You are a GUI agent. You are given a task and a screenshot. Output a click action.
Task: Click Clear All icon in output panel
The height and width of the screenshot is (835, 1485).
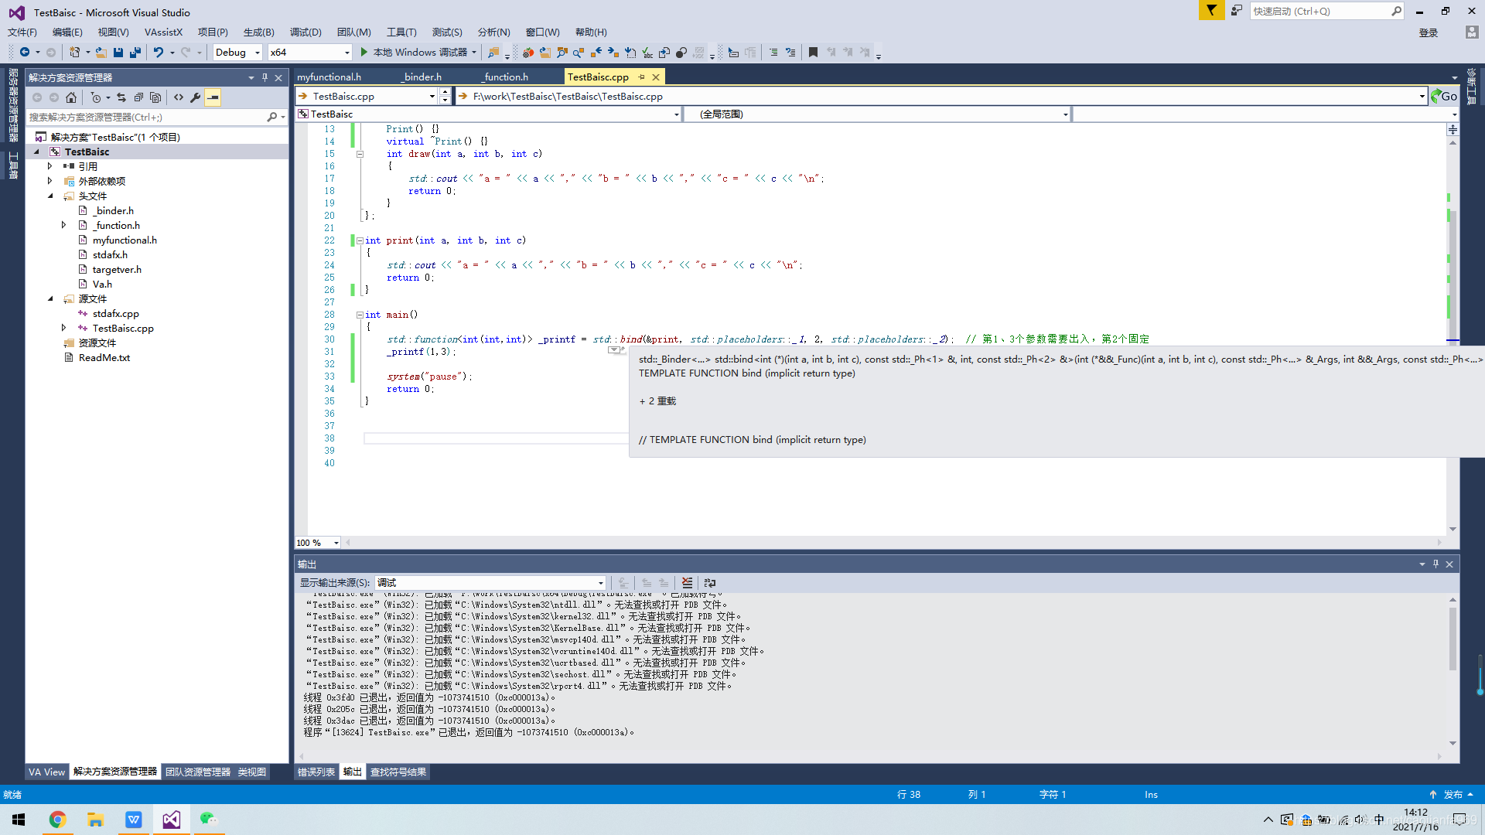pos(687,583)
